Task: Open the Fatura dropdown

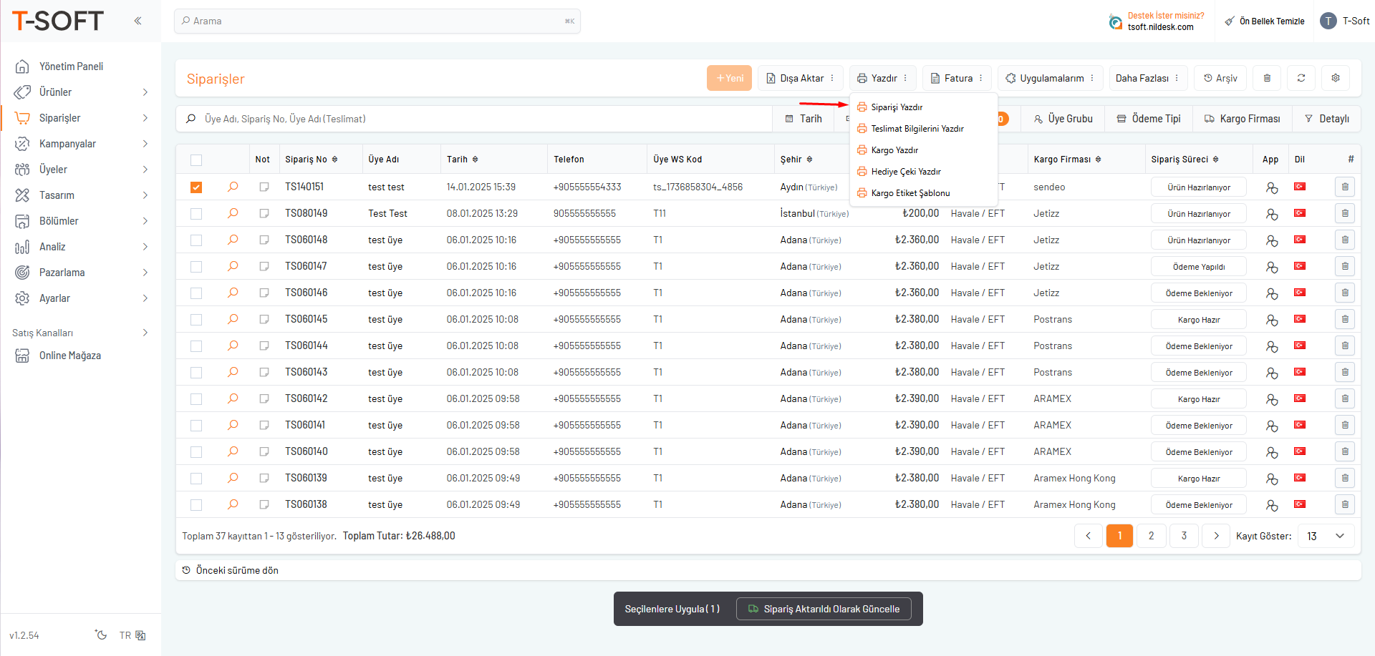Action: tap(957, 78)
